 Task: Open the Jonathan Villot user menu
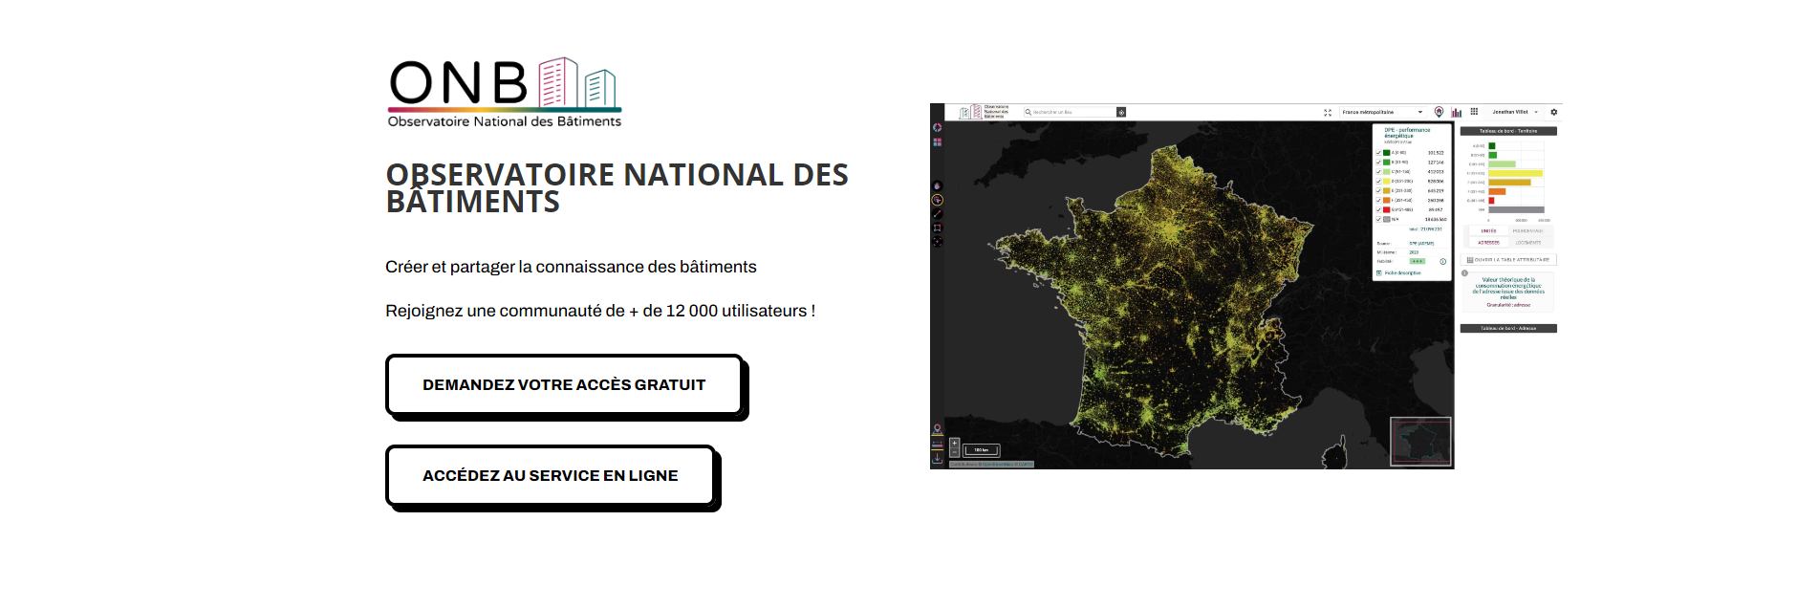pyautogui.click(x=1516, y=112)
